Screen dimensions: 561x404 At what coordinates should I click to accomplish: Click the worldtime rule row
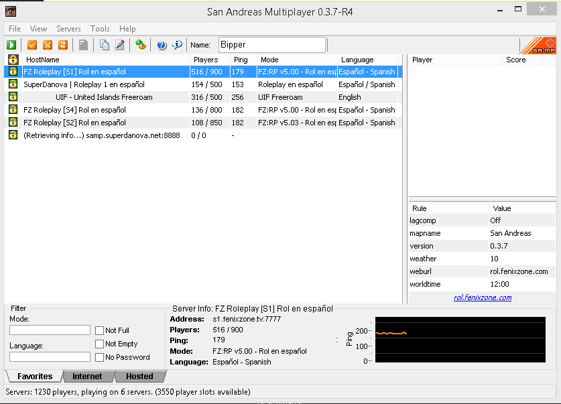(x=482, y=284)
